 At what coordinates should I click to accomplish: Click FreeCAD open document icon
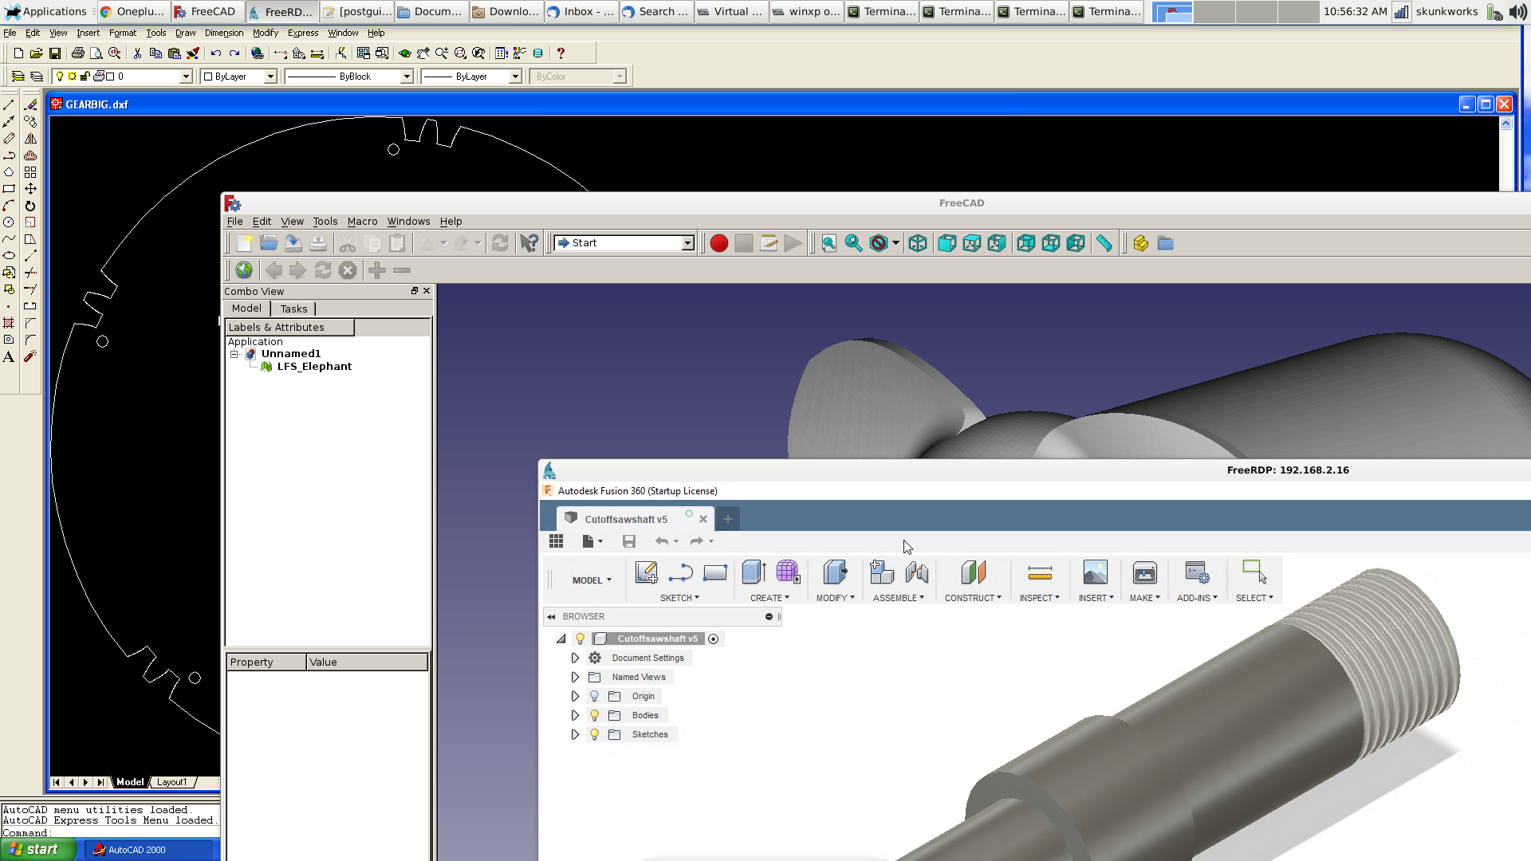(x=269, y=243)
